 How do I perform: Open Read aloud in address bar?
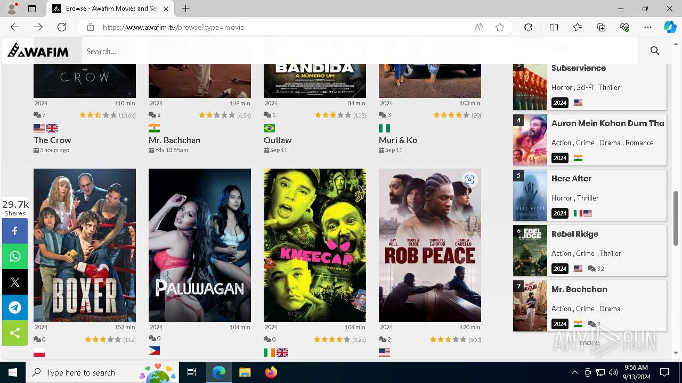tap(478, 27)
